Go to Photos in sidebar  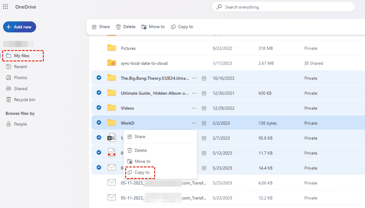coord(20,78)
